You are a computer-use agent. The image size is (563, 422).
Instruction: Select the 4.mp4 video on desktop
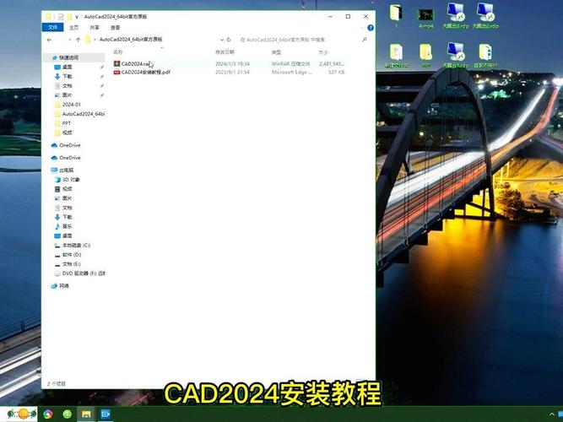(426, 17)
